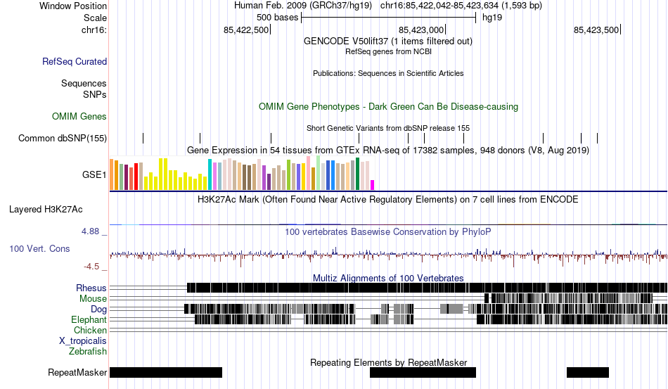
Task: Open 100 vertebrates Basewise Conservation title
Action: pyautogui.click(x=388, y=231)
